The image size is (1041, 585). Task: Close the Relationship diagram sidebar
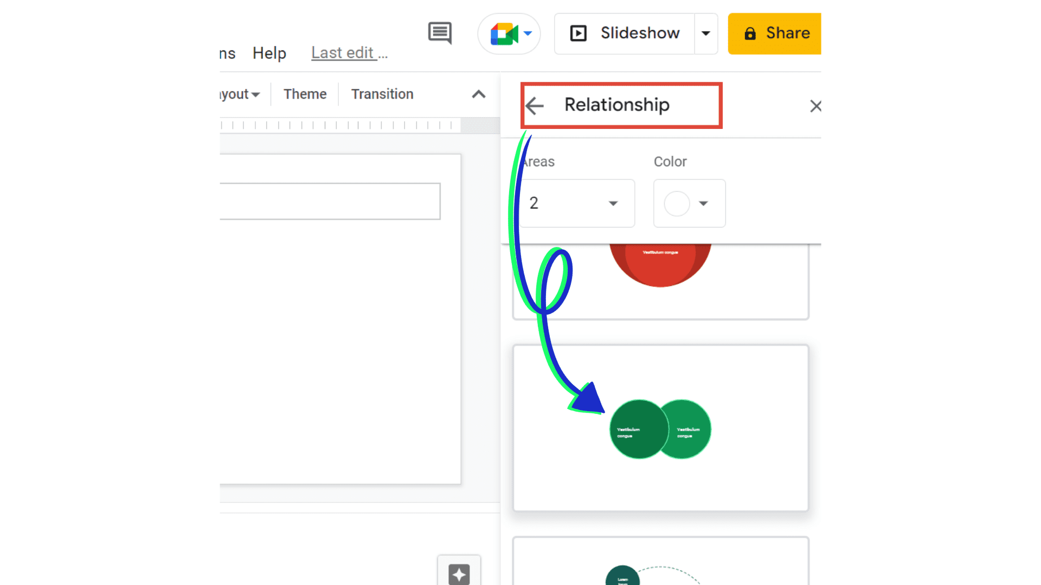point(815,106)
